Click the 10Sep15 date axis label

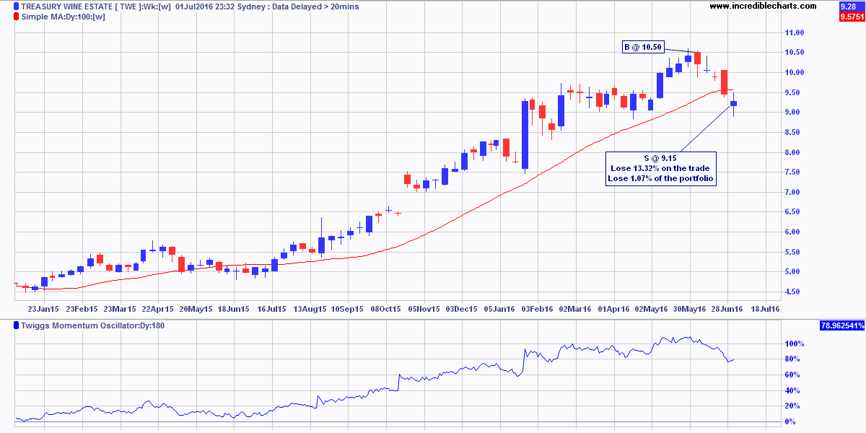pyautogui.click(x=347, y=308)
